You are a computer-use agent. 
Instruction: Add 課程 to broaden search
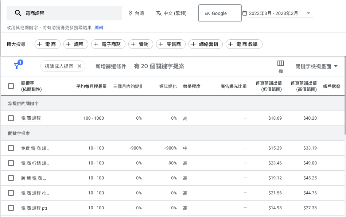pos(76,44)
